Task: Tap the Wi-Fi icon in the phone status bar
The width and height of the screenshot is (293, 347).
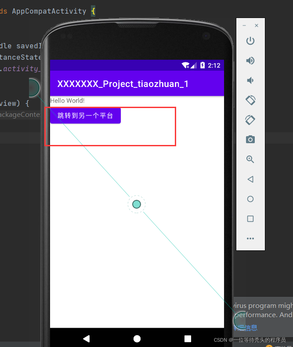Action: click(185, 65)
